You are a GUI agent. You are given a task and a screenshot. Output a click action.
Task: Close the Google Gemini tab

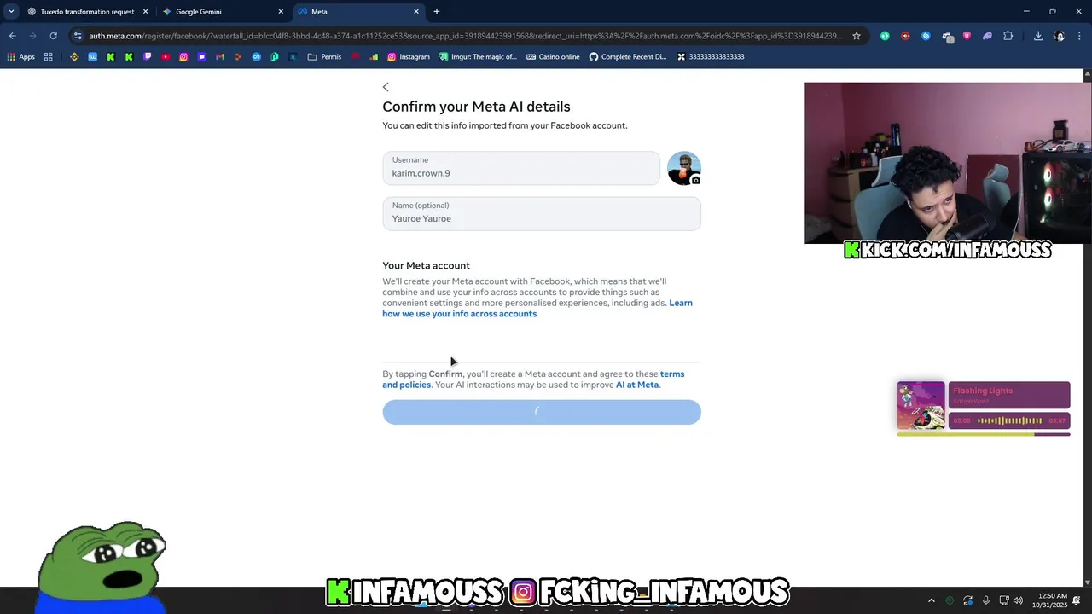[x=281, y=12]
